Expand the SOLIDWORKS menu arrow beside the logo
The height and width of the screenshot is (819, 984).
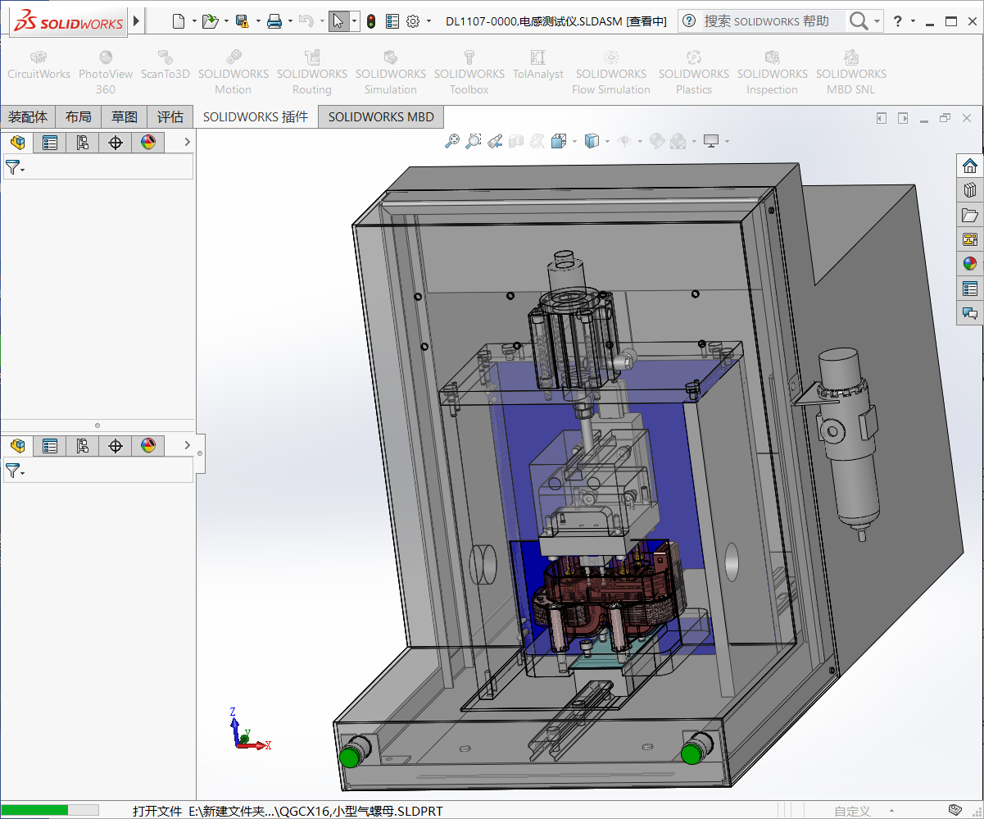point(137,20)
